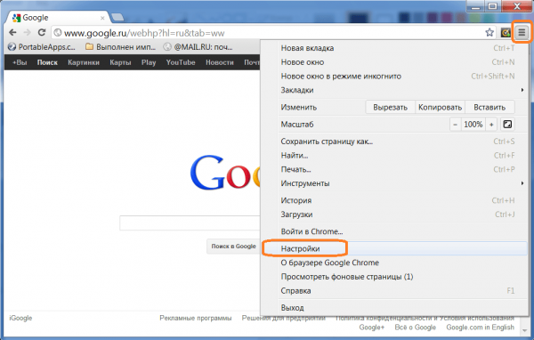534x340 pixels.
Task: Click the Вставить button
Action: pyautogui.click(x=489, y=108)
